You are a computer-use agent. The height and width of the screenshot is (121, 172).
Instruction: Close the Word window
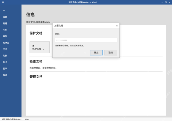(x=169, y=2)
